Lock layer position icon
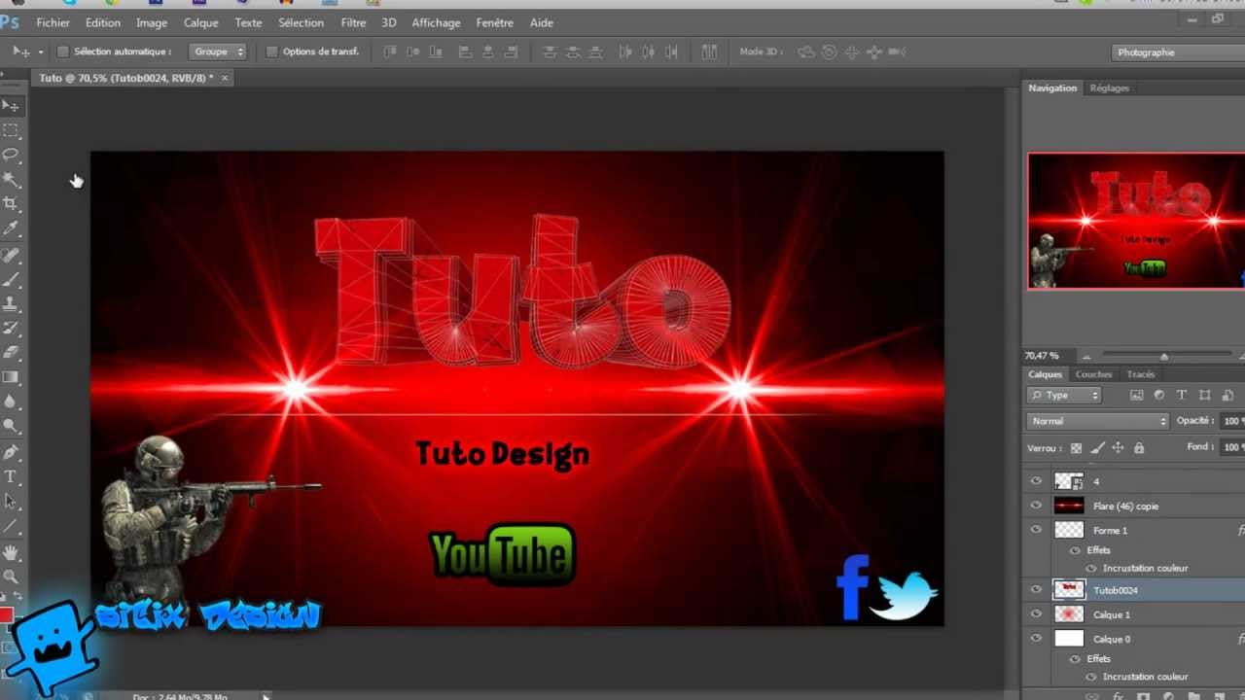The height and width of the screenshot is (700, 1245). [1118, 447]
